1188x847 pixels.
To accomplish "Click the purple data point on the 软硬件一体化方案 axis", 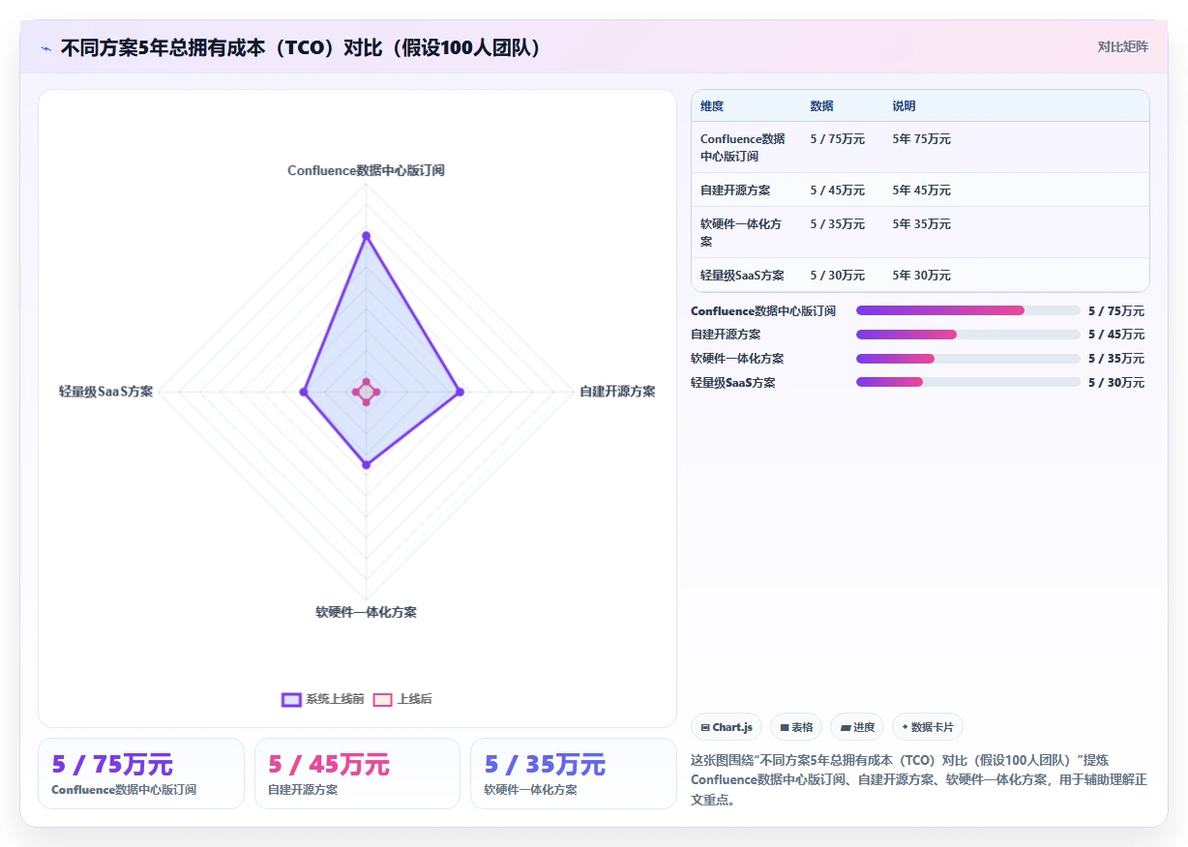I will pyautogui.click(x=366, y=465).
